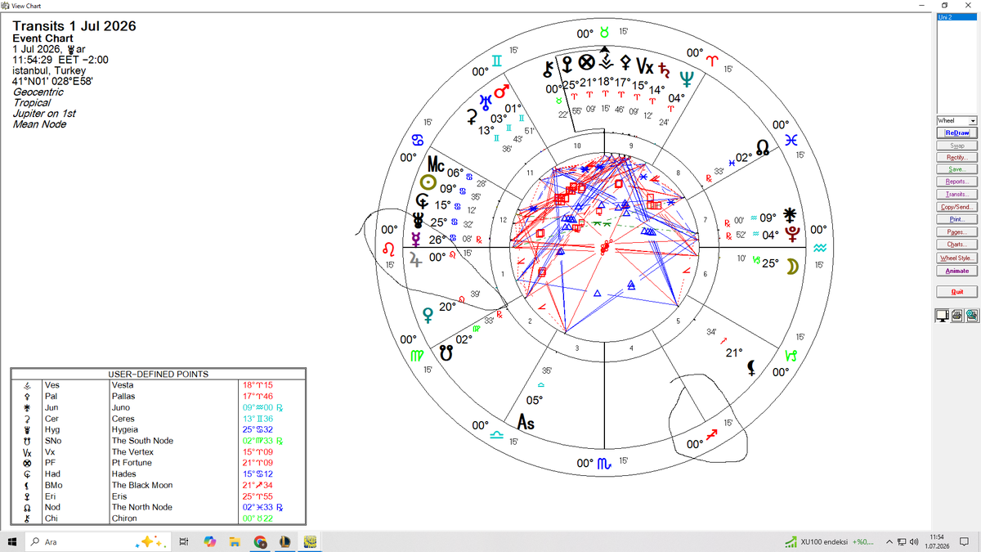This screenshot has height=552, width=981.
Task: Click the volume icon in system tray
Action: pyautogui.click(x=914, y=542)
